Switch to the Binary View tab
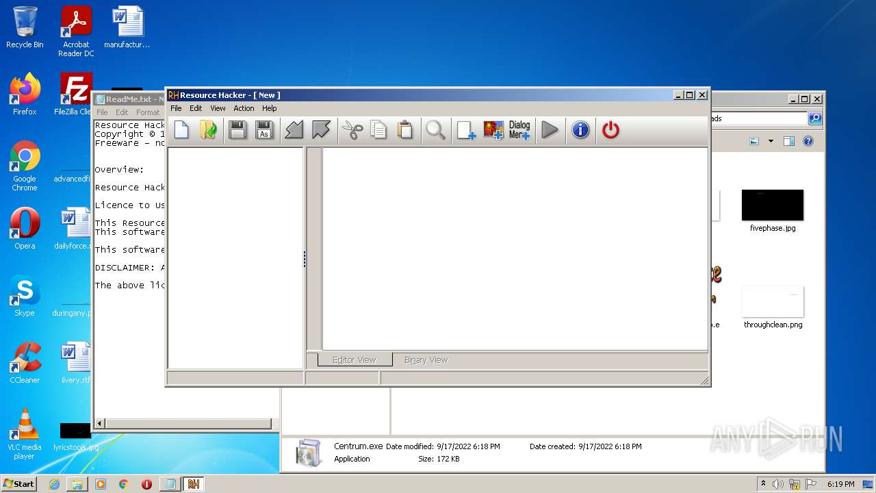 click(x=426, y=359)
